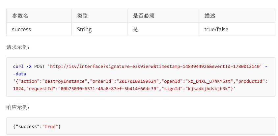Click the 是否必须 column header

pyautogui.click(x=163, y=15)
